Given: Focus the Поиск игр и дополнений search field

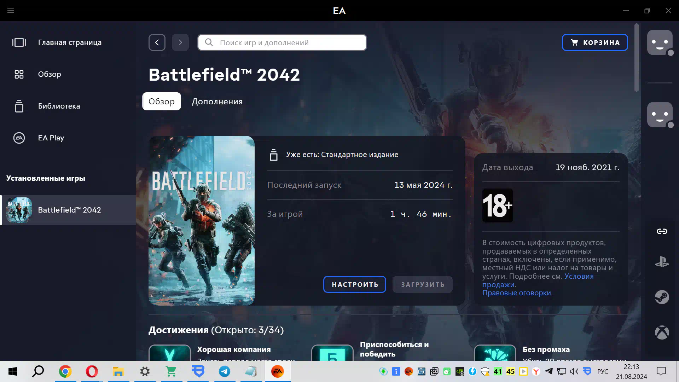Looking at the screenshot, I should (x=282, y=42).
